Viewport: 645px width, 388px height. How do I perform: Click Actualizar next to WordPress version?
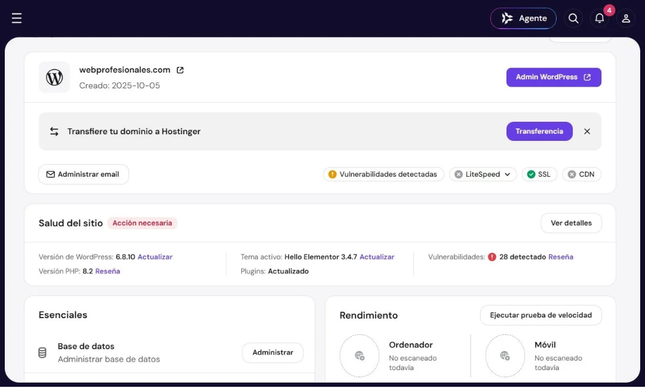155,257
